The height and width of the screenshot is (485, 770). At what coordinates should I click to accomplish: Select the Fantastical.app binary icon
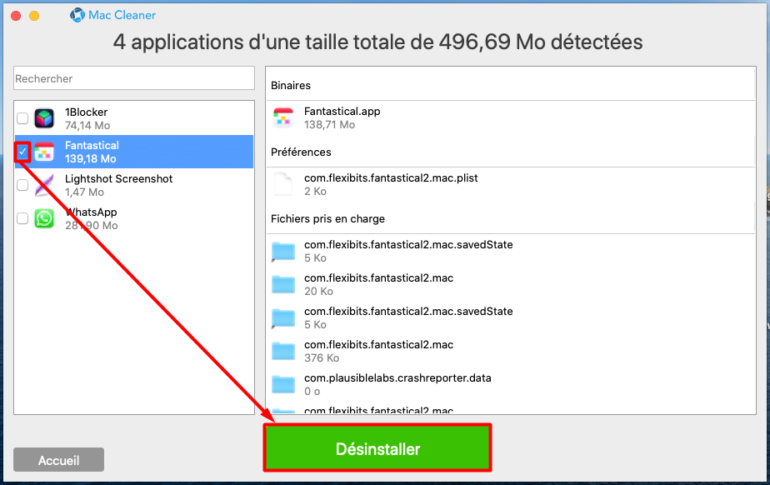tap(283, 118)
